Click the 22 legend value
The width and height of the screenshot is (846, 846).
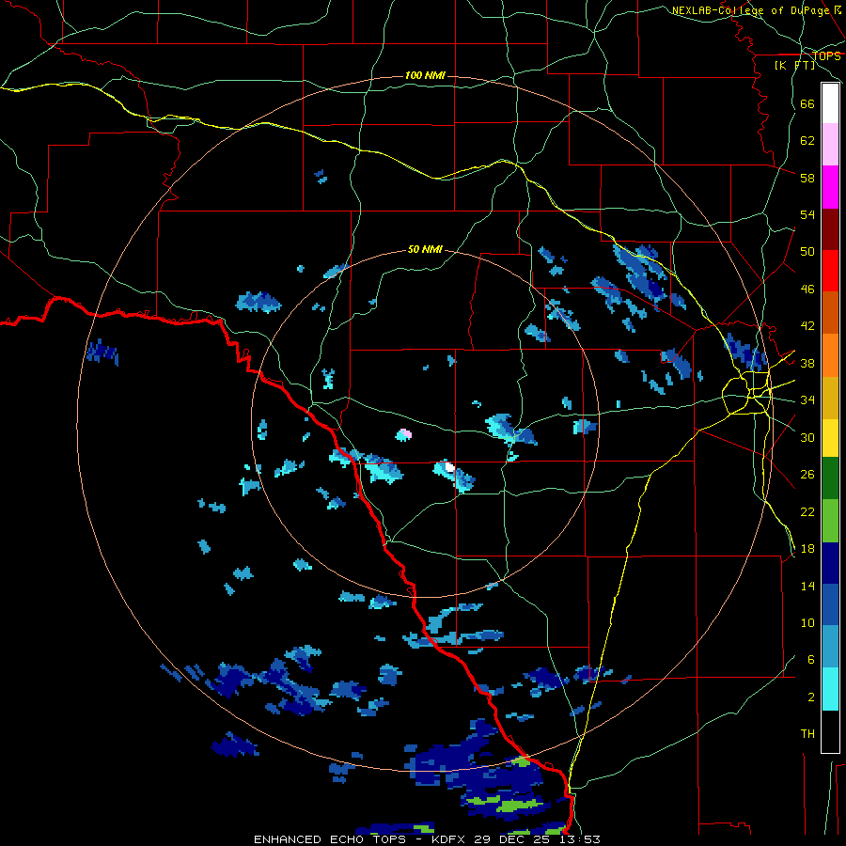coord(807,511)
